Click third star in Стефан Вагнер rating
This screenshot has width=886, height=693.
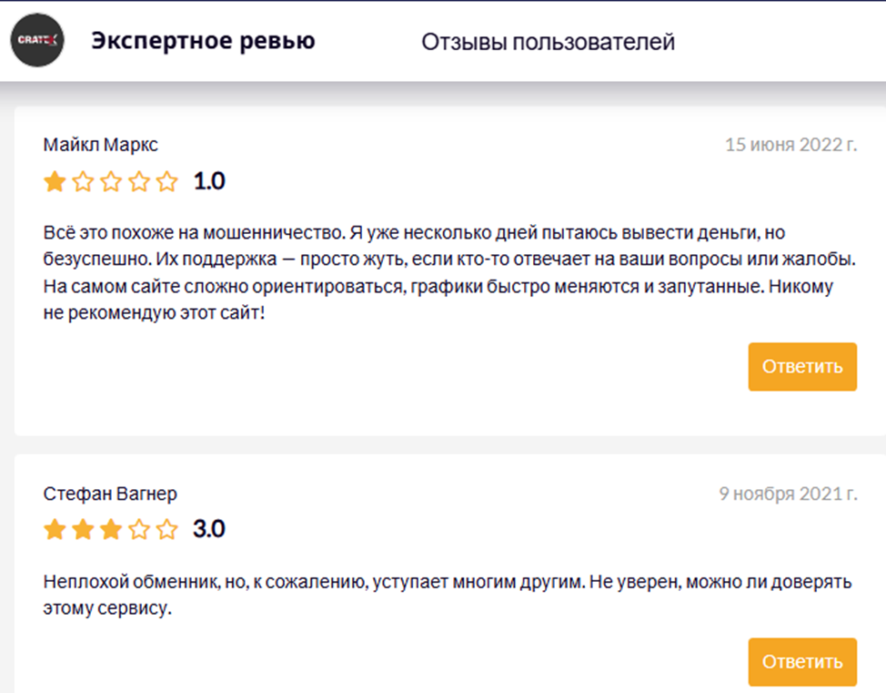click(x=111, y=529)
